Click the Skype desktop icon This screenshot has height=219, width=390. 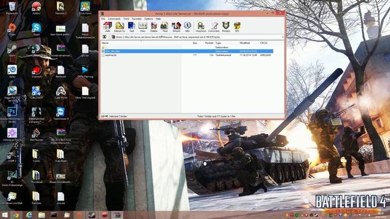[37, 29]
